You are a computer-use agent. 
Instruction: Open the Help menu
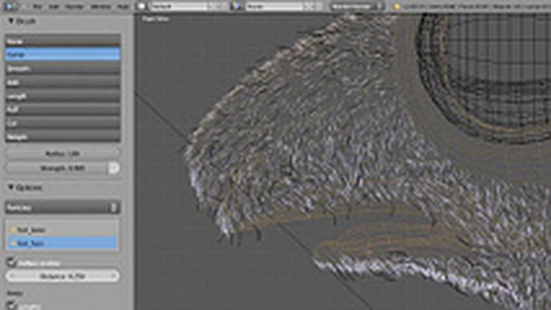click(x=123, y=6)
